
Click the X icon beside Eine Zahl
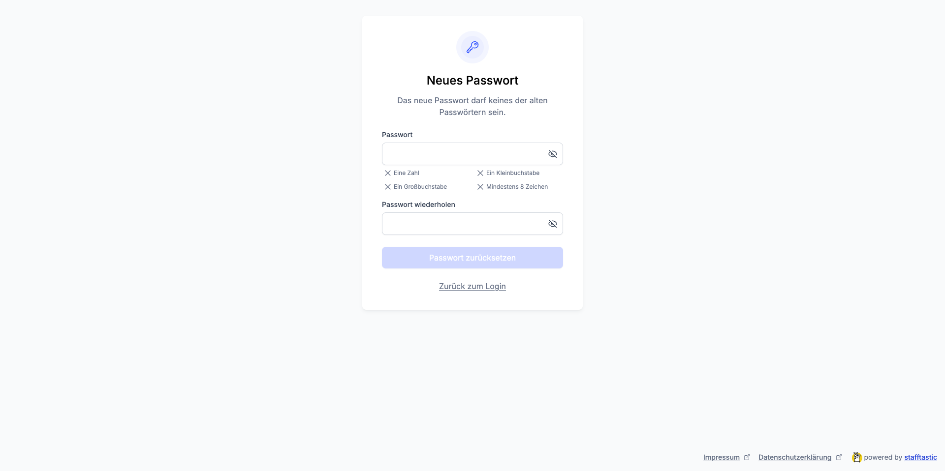coord(388,173)
